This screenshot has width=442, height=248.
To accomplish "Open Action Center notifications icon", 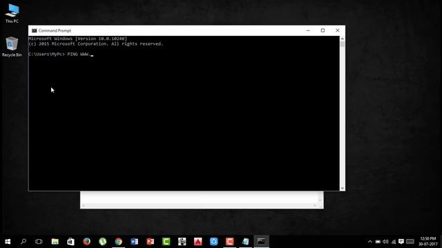I will (401, 242).
